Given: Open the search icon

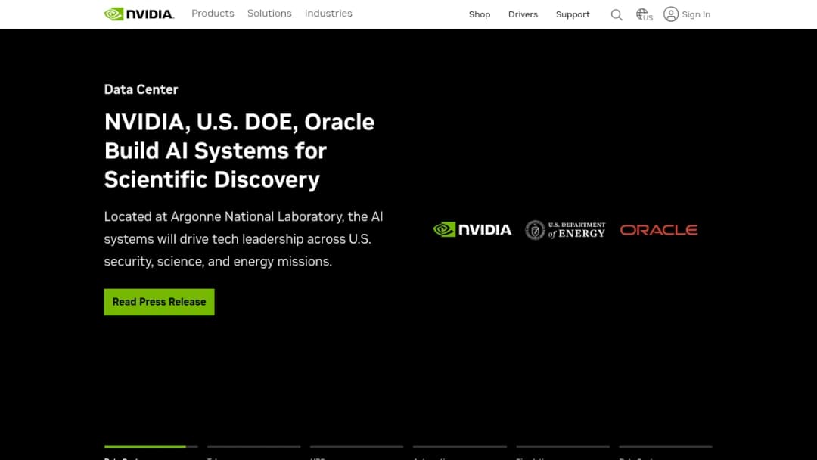Looking at the screenshot, I should click(617, 14).
